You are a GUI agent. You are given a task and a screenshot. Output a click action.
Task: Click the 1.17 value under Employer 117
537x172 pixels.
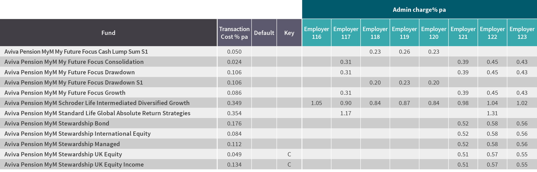pos(346,113)
